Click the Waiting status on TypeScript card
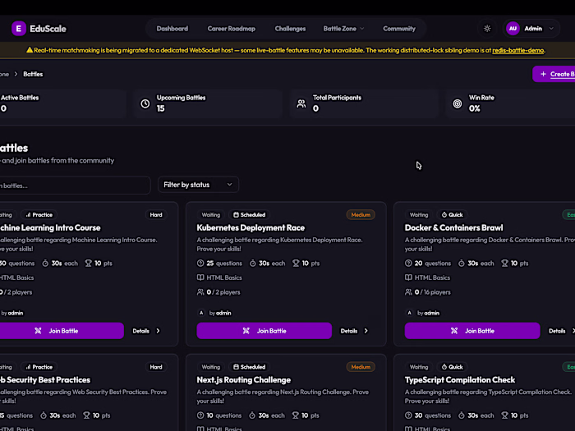This screenshot has height=431, width=575. coord(419,367)
